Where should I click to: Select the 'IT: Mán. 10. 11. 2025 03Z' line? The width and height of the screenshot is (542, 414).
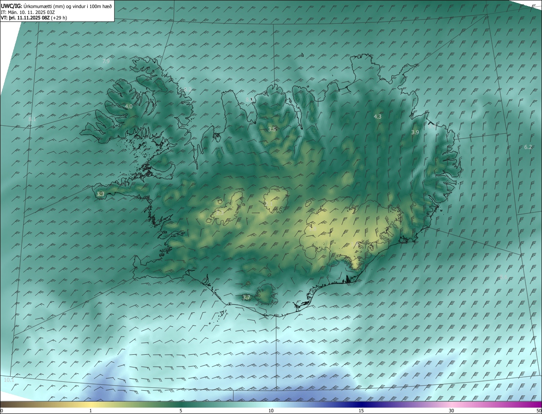[28, 12]
